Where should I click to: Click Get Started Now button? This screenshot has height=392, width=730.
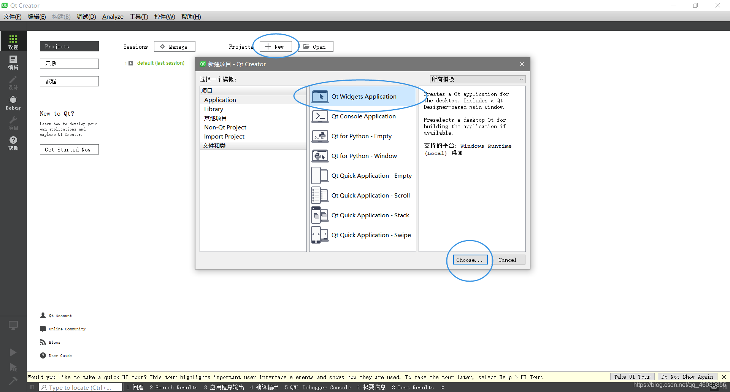click(x=69, y=150)
